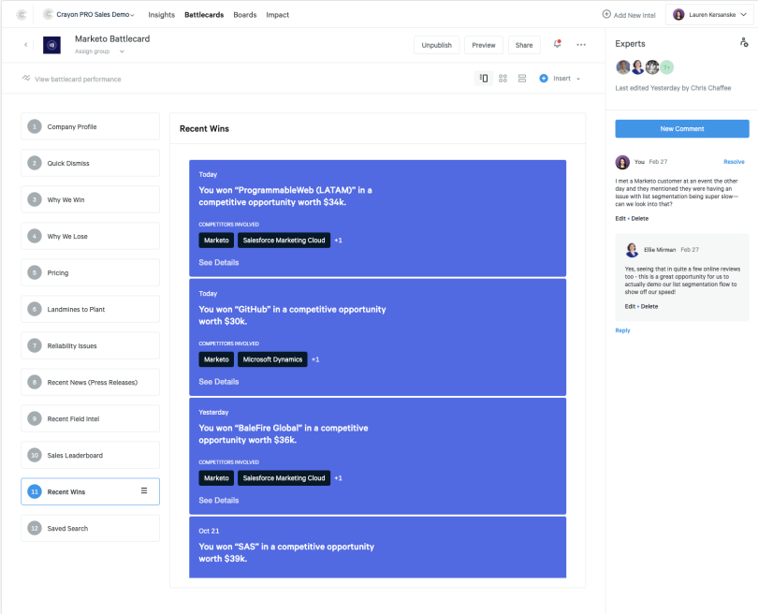This screenshot has height=614, width=758.
Task: Edit Ellie Mirman's comment
Action: tap(630, 306)
